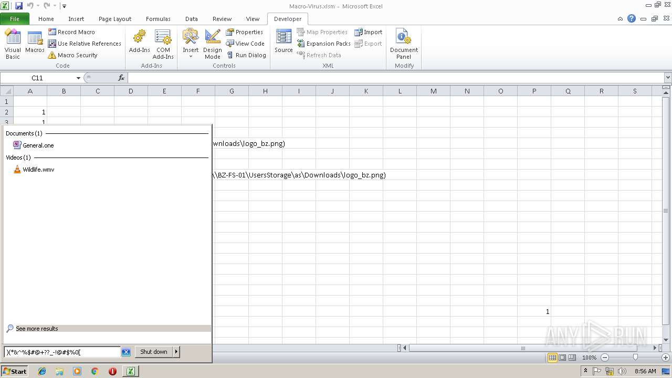Viewport: 672px width, 378px height.
Task: Click Undo in quick access toolbar
Action: point(30,6)
